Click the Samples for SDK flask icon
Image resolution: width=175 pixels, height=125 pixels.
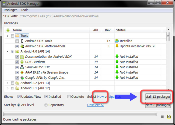[22, 67]
